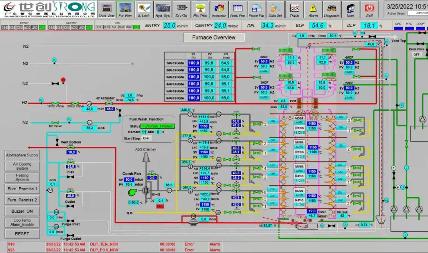This screenshot has width=428, height=253.
Task: Toggle the Drain Valve OFF switch
Action: click(416, 55)
